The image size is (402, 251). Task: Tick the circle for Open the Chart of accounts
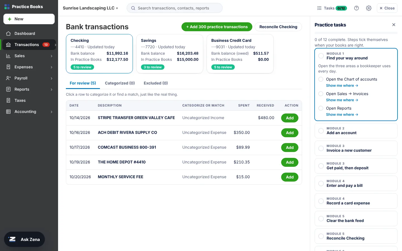(x=321, y=79)
